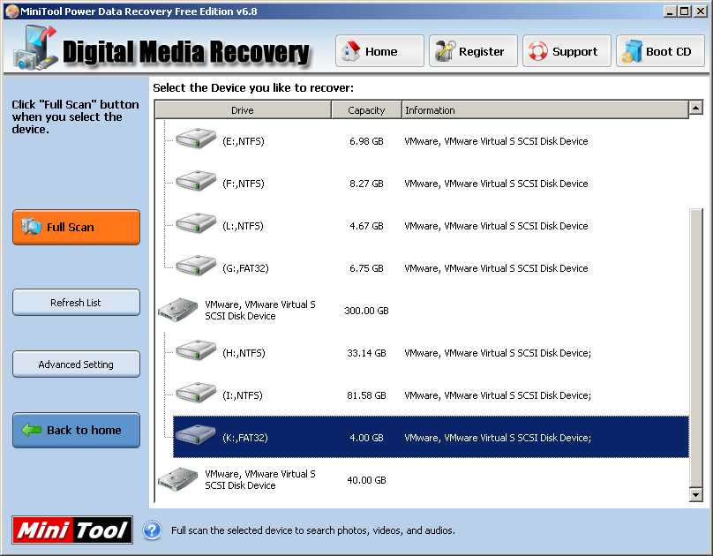Click the (K:,FAT32) drive label
This screenshot has height=556, width=713.
[x=245, y=438]
